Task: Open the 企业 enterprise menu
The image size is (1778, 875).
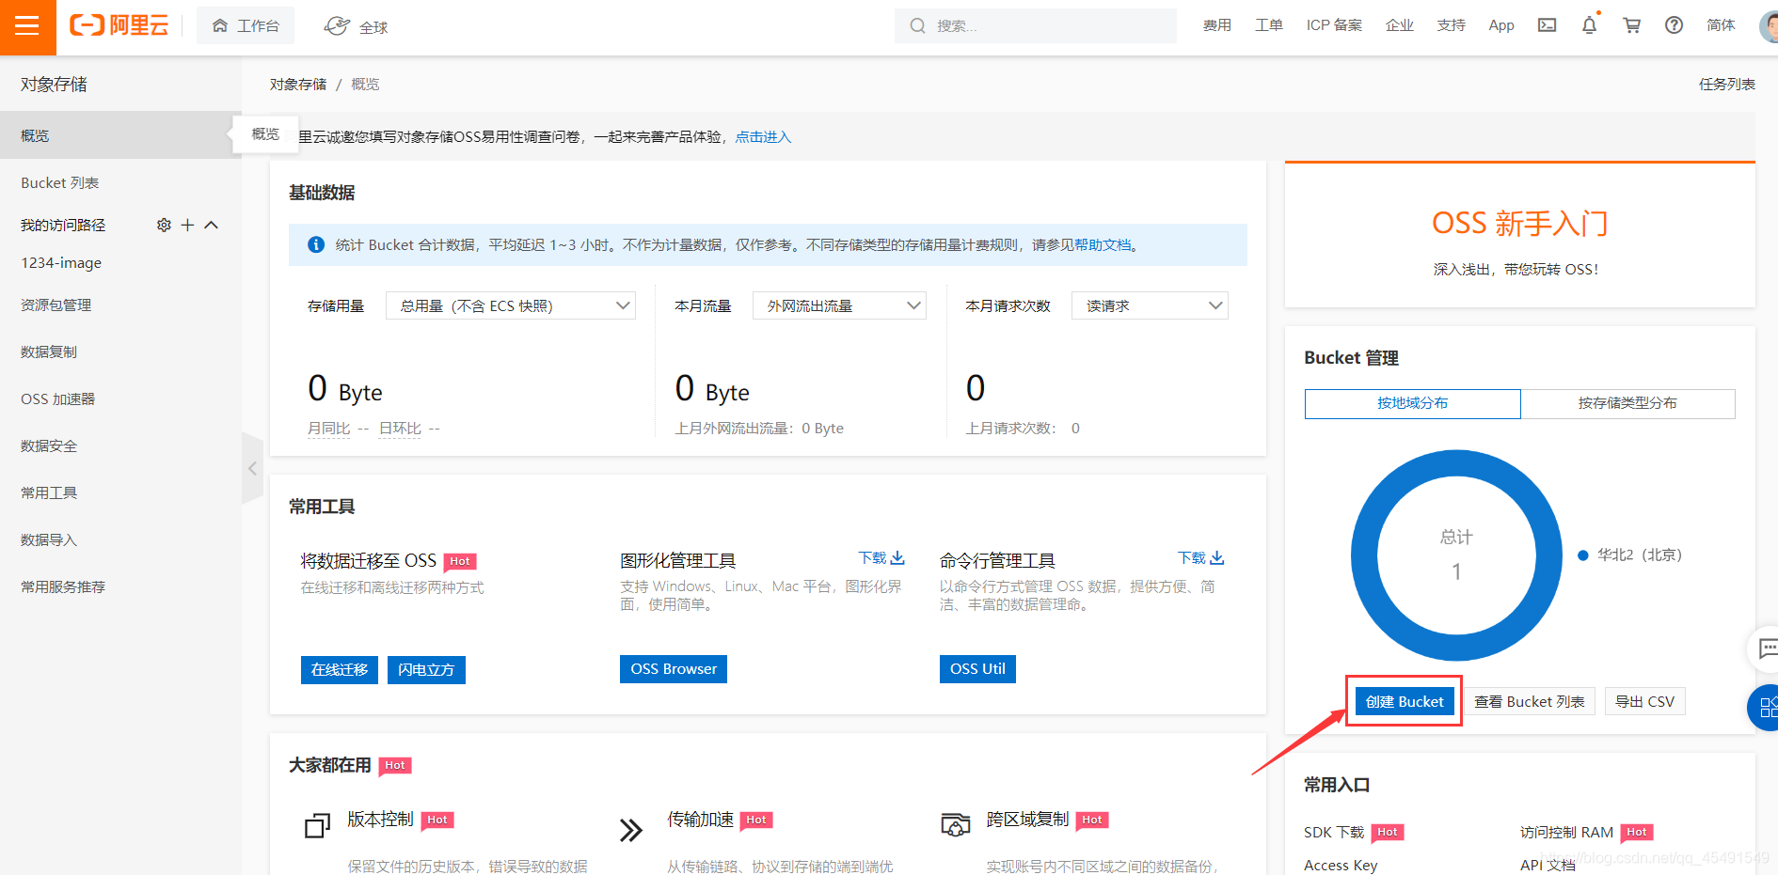Action: [x=1400, y=25]
